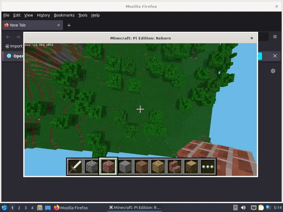Image resolution: width=283 pixels, height=212 pixels.
Task: Open the Help menu in Firefox
Action: pos(95,15)
